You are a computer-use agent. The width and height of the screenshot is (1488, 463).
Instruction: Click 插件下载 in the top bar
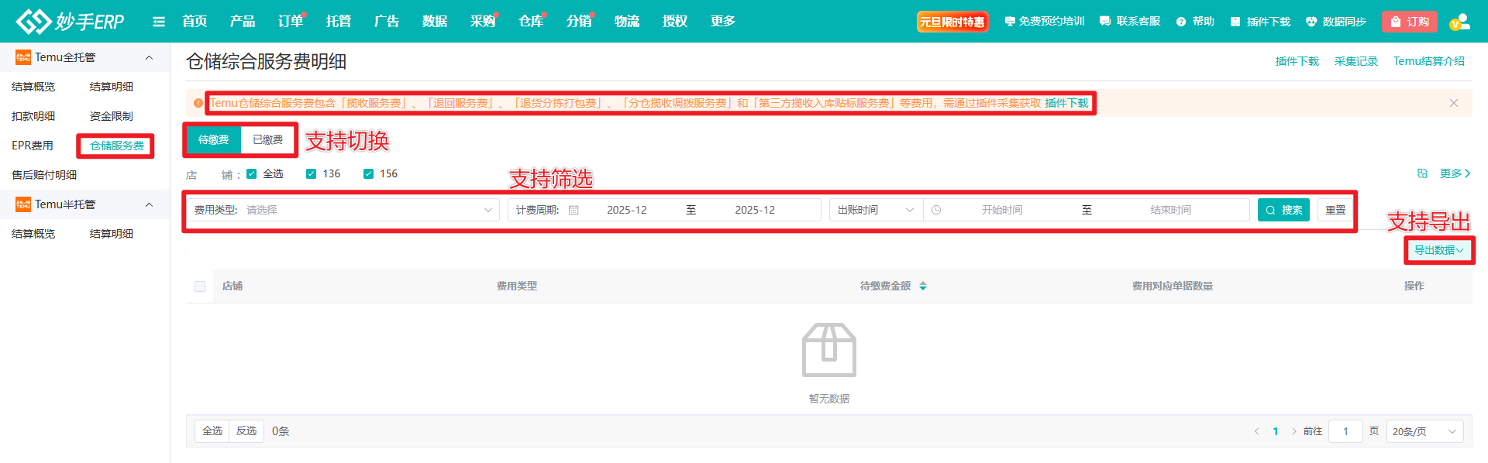click(x=1260, y=22)
